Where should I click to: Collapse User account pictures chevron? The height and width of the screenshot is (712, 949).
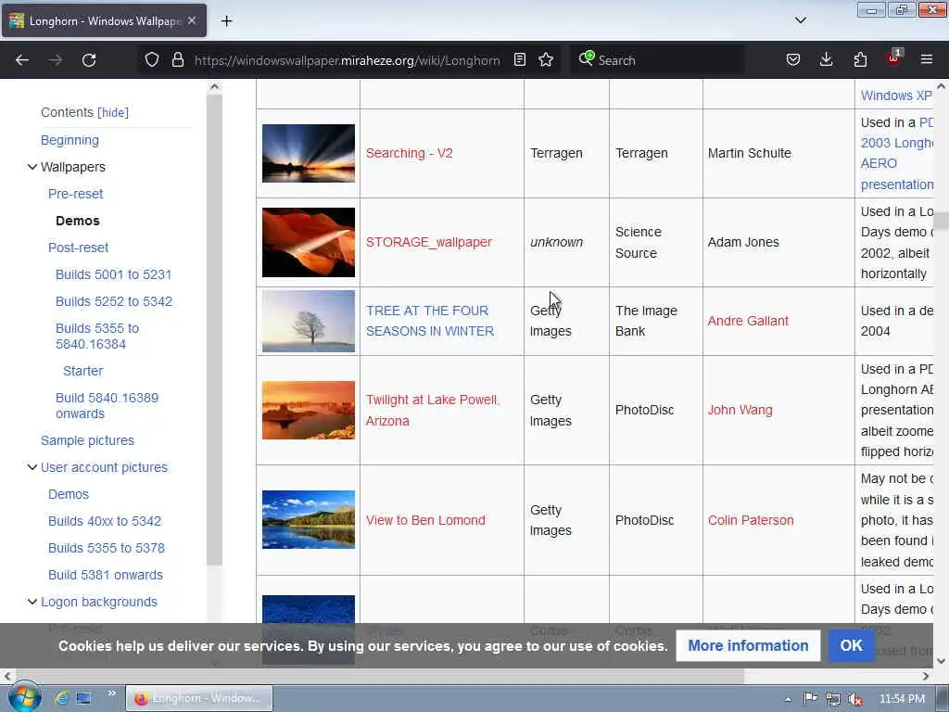[x=32, y=467]
